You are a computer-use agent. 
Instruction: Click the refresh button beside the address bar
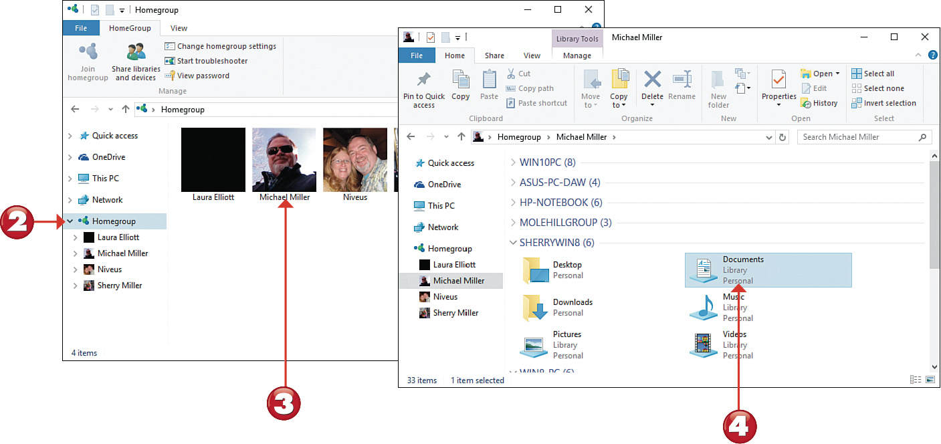coord(783,137)
